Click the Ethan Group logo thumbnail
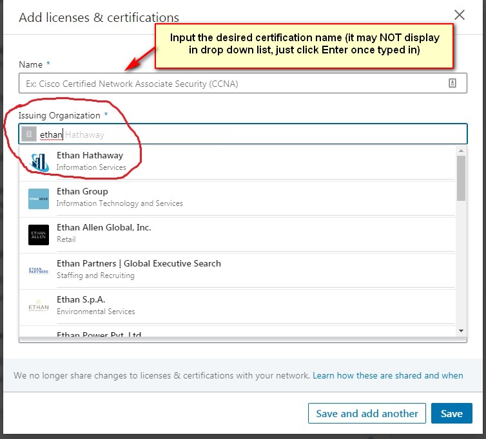The image size is (486, 439). 39,199
